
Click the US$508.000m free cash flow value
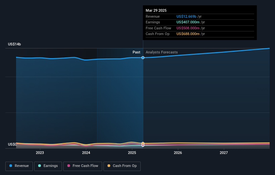point(188,28)
